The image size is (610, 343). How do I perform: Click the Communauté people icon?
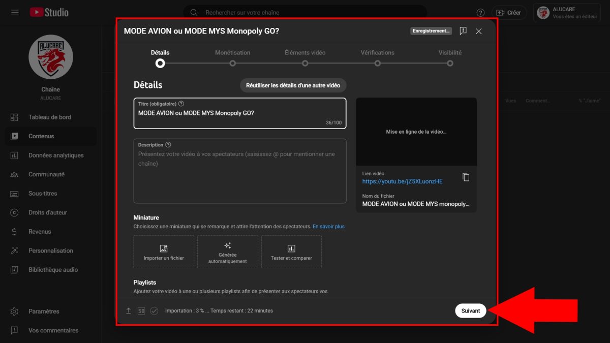tap(14, 174)
